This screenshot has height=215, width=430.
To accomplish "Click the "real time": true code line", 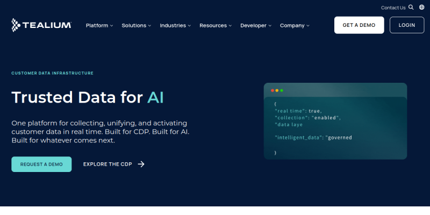I will click(x=298, y=111).
